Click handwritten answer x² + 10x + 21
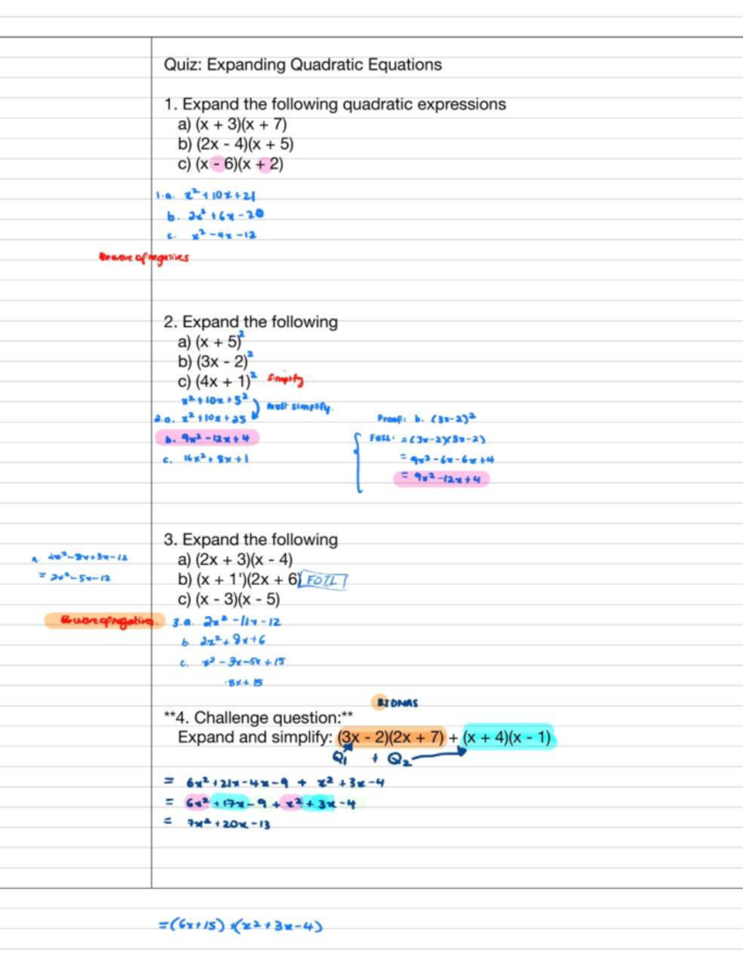Viewport: 743px width, 965px height. 220,195
